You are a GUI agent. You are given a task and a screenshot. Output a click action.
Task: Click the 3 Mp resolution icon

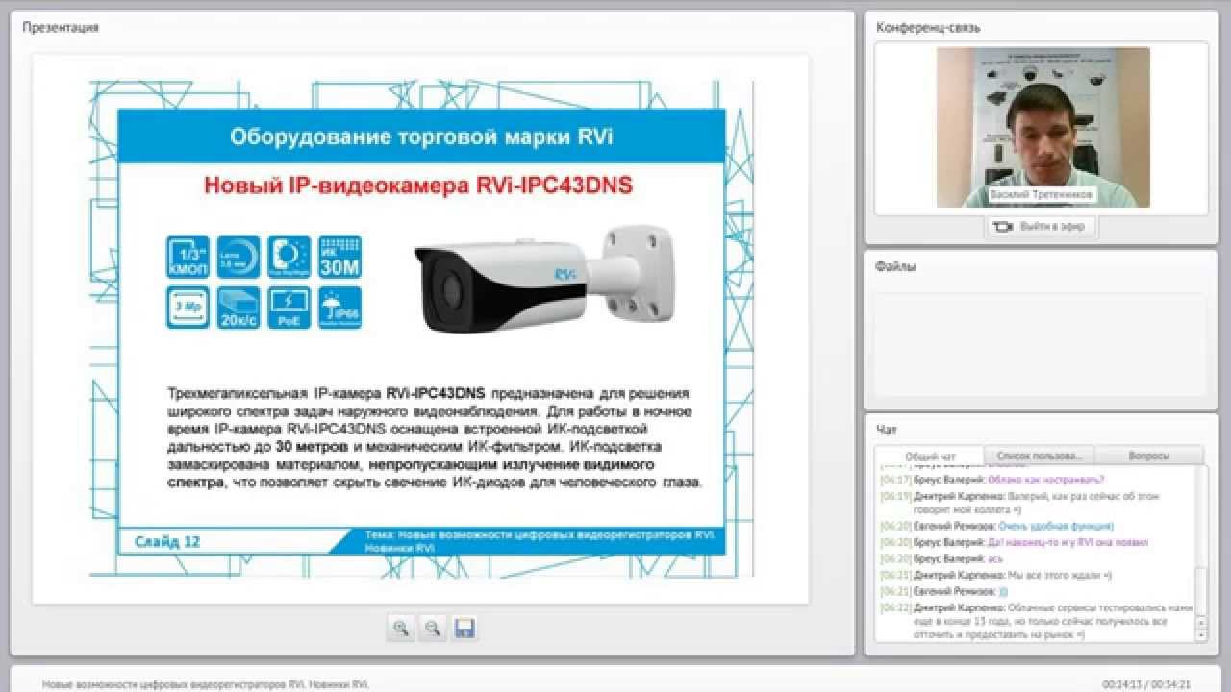[x=188, y=308]
